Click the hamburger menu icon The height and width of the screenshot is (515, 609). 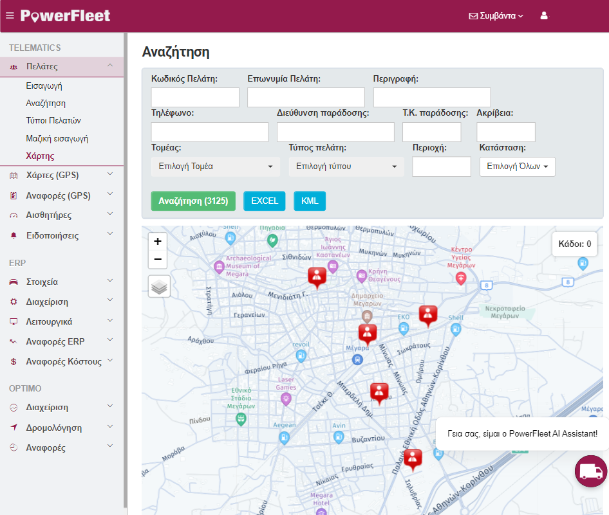coord(10,15)
